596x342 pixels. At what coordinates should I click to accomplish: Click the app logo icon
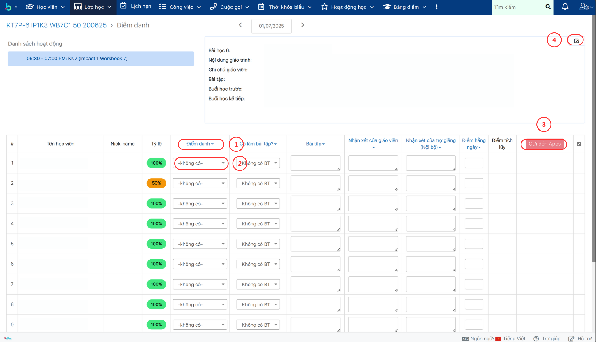pyautogui.click(x=8, y=7)
